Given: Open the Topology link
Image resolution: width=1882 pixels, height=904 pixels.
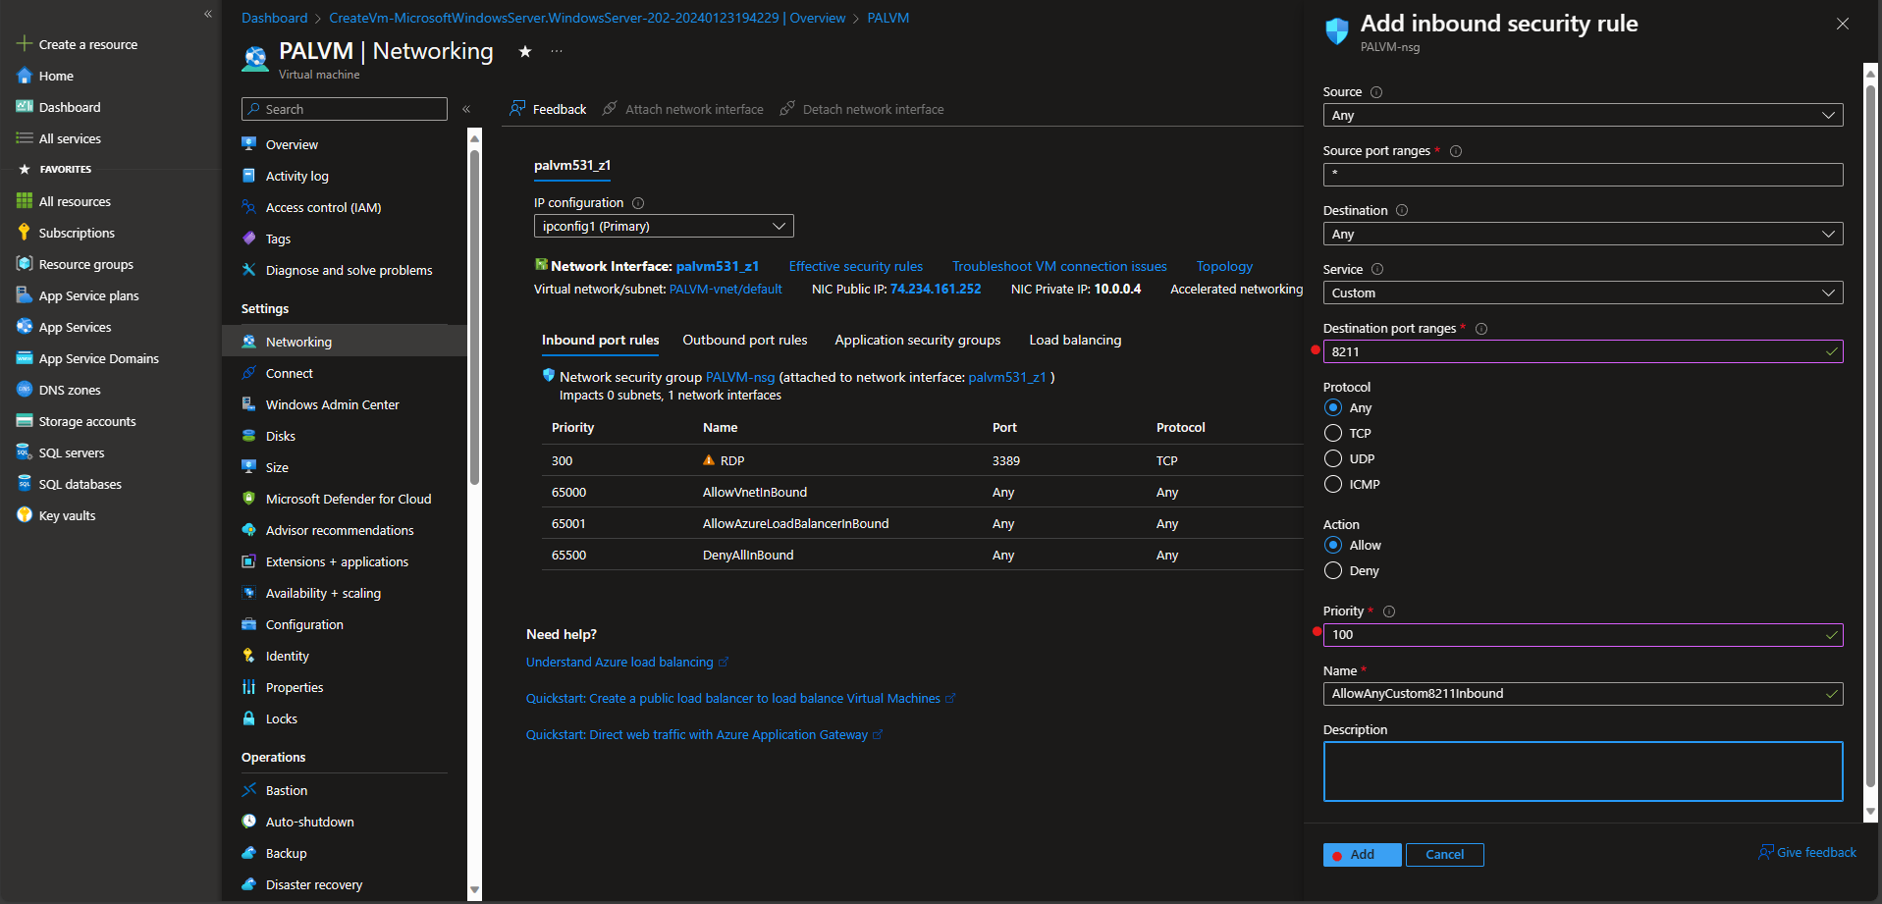Looking at the screenshot, I should [x=1224, y=266].
